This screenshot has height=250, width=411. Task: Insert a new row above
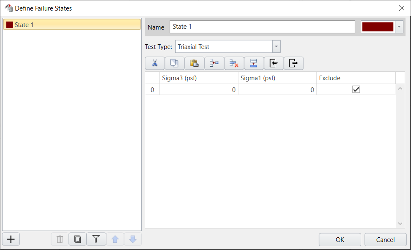click(214, 63)
